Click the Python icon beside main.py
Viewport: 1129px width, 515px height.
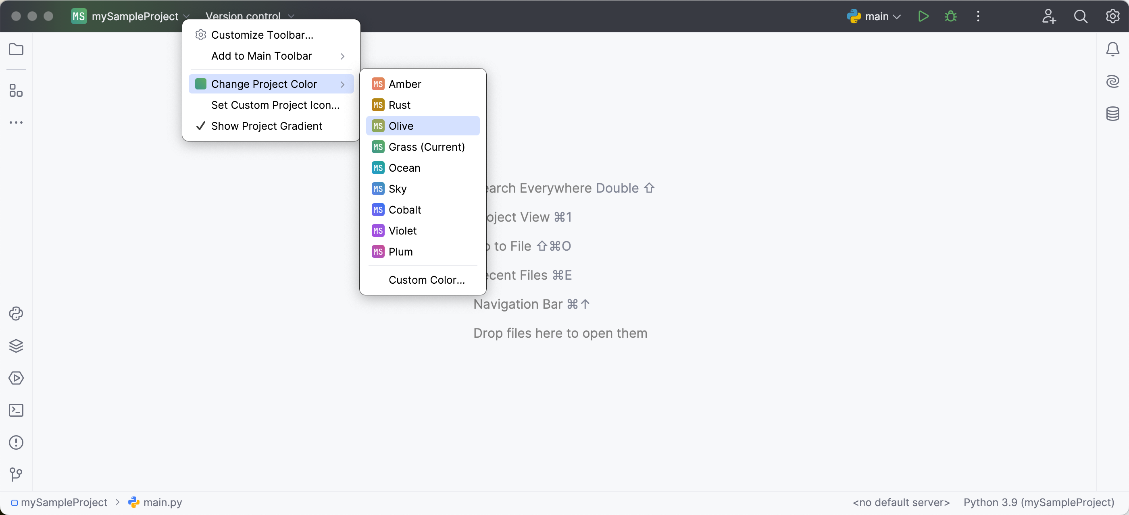(x=134, y=502)
